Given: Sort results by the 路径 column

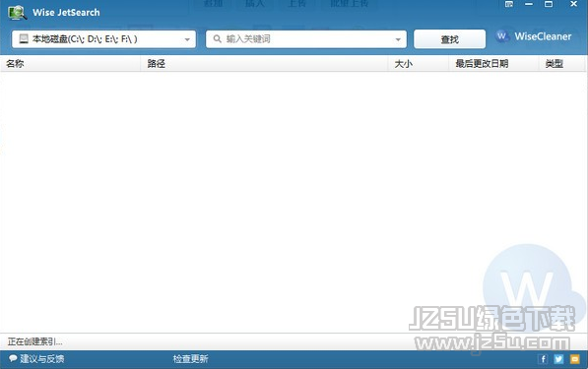Looking at the screenshot, I should pos(264,64).
